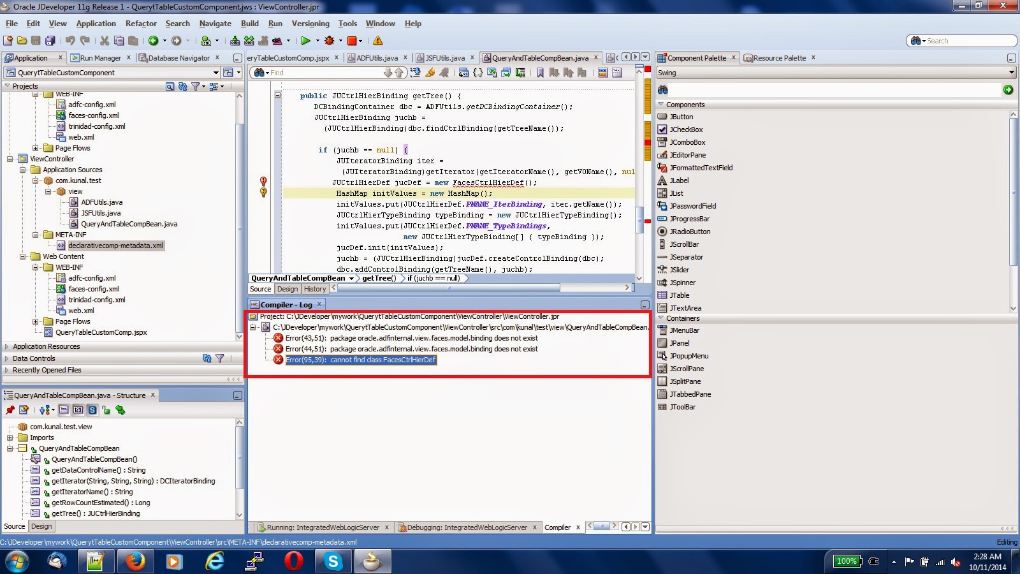
Task: Open the Refactor menu
Action: coord(140,24)
